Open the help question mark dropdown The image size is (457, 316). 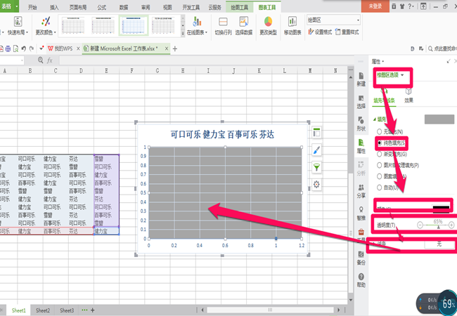tap(411, 6)
